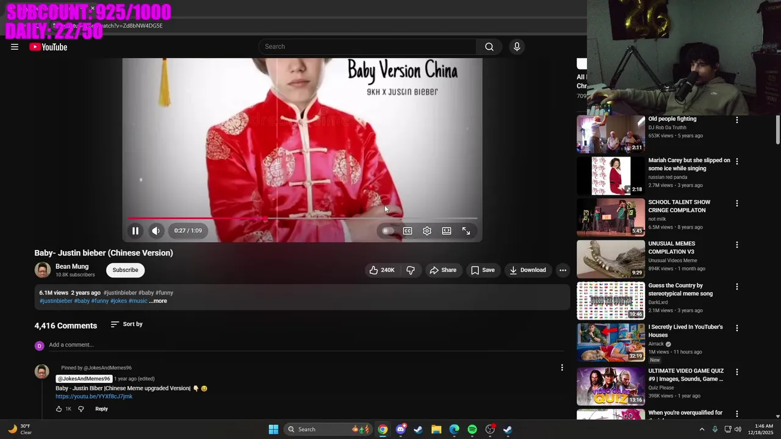Like the pinned comment
This screenshot has height=439, width=781.
(59, 409)
